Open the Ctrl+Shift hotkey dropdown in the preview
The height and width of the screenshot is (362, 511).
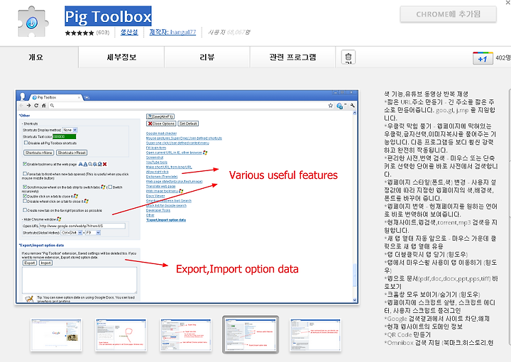pos(72,233)
